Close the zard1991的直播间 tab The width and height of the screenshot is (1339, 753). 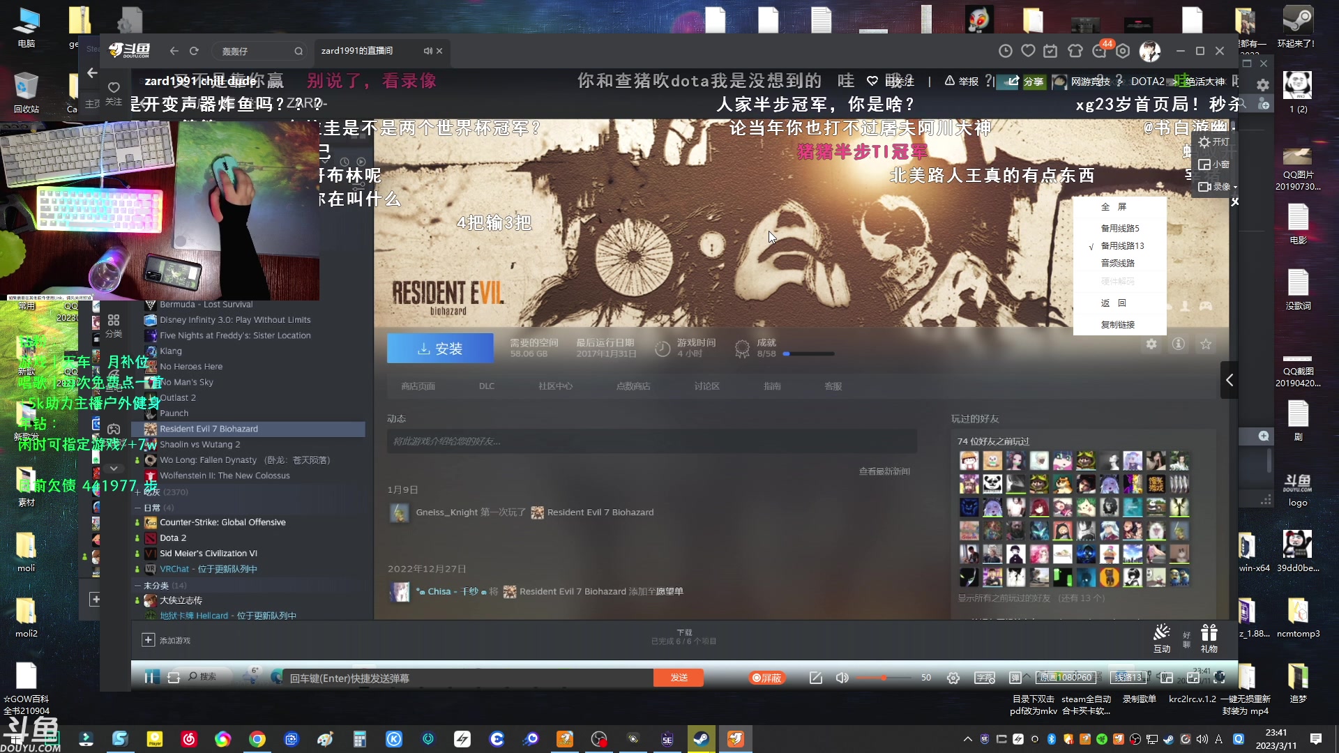[x=439, y=51]
